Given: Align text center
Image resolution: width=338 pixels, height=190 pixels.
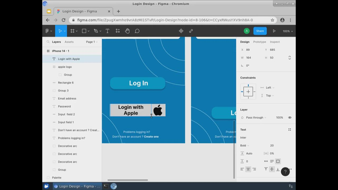Looking at the screenshot, I should (248, 169).
